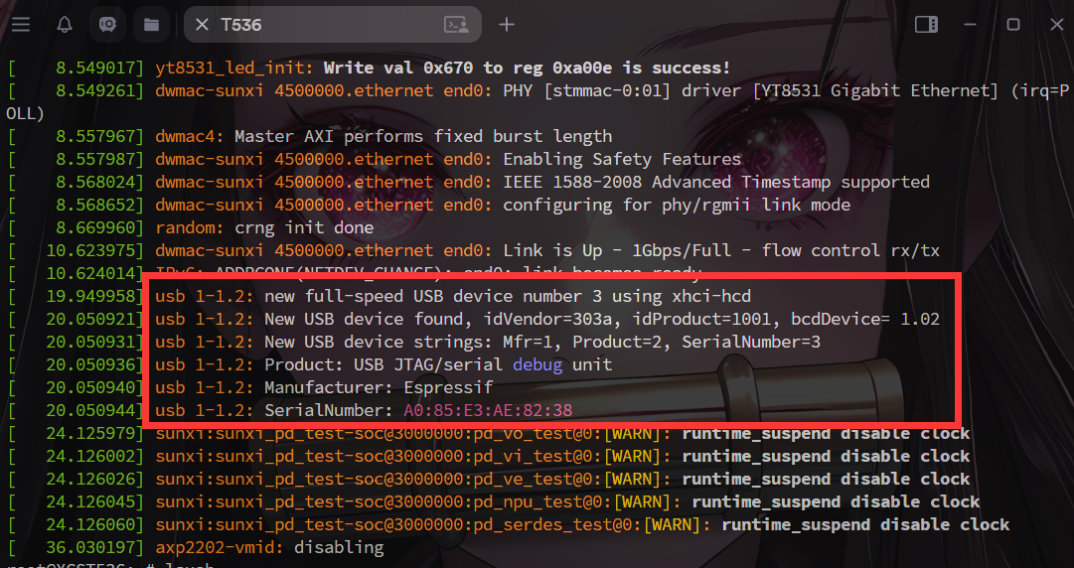Viewport: 1074px width, 568px height.
Task: Close the T536 tab
Action: coord(202,25)
